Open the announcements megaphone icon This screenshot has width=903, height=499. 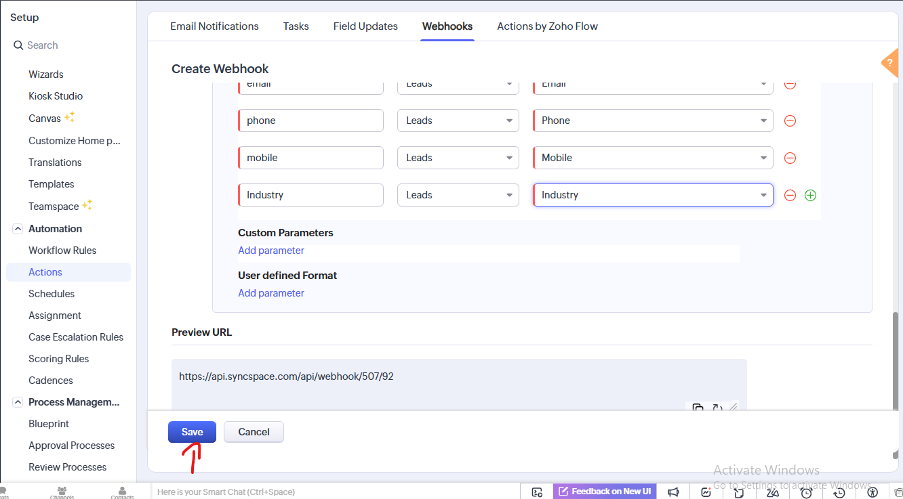[x=673, y=492]
